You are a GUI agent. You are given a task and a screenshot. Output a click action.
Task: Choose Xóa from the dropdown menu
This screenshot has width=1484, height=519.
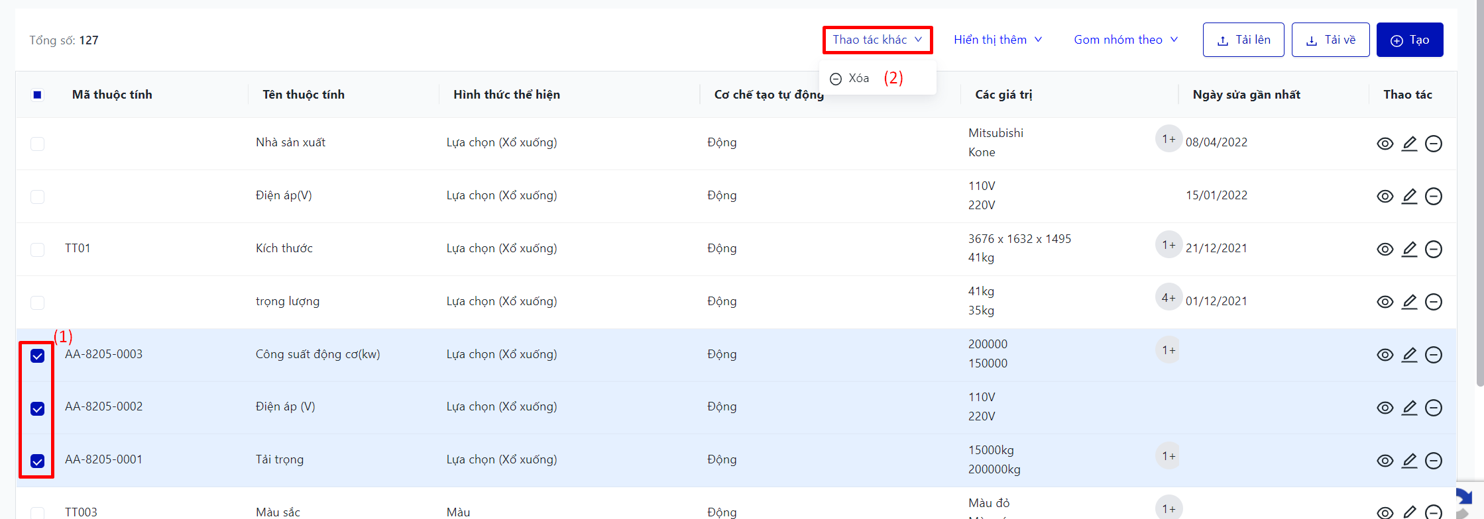(x=858, y=78)
